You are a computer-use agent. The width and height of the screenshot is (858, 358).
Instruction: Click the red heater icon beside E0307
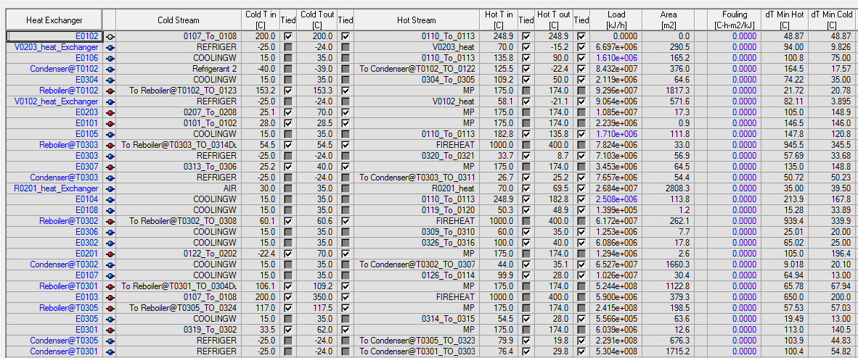click(110, 167)
